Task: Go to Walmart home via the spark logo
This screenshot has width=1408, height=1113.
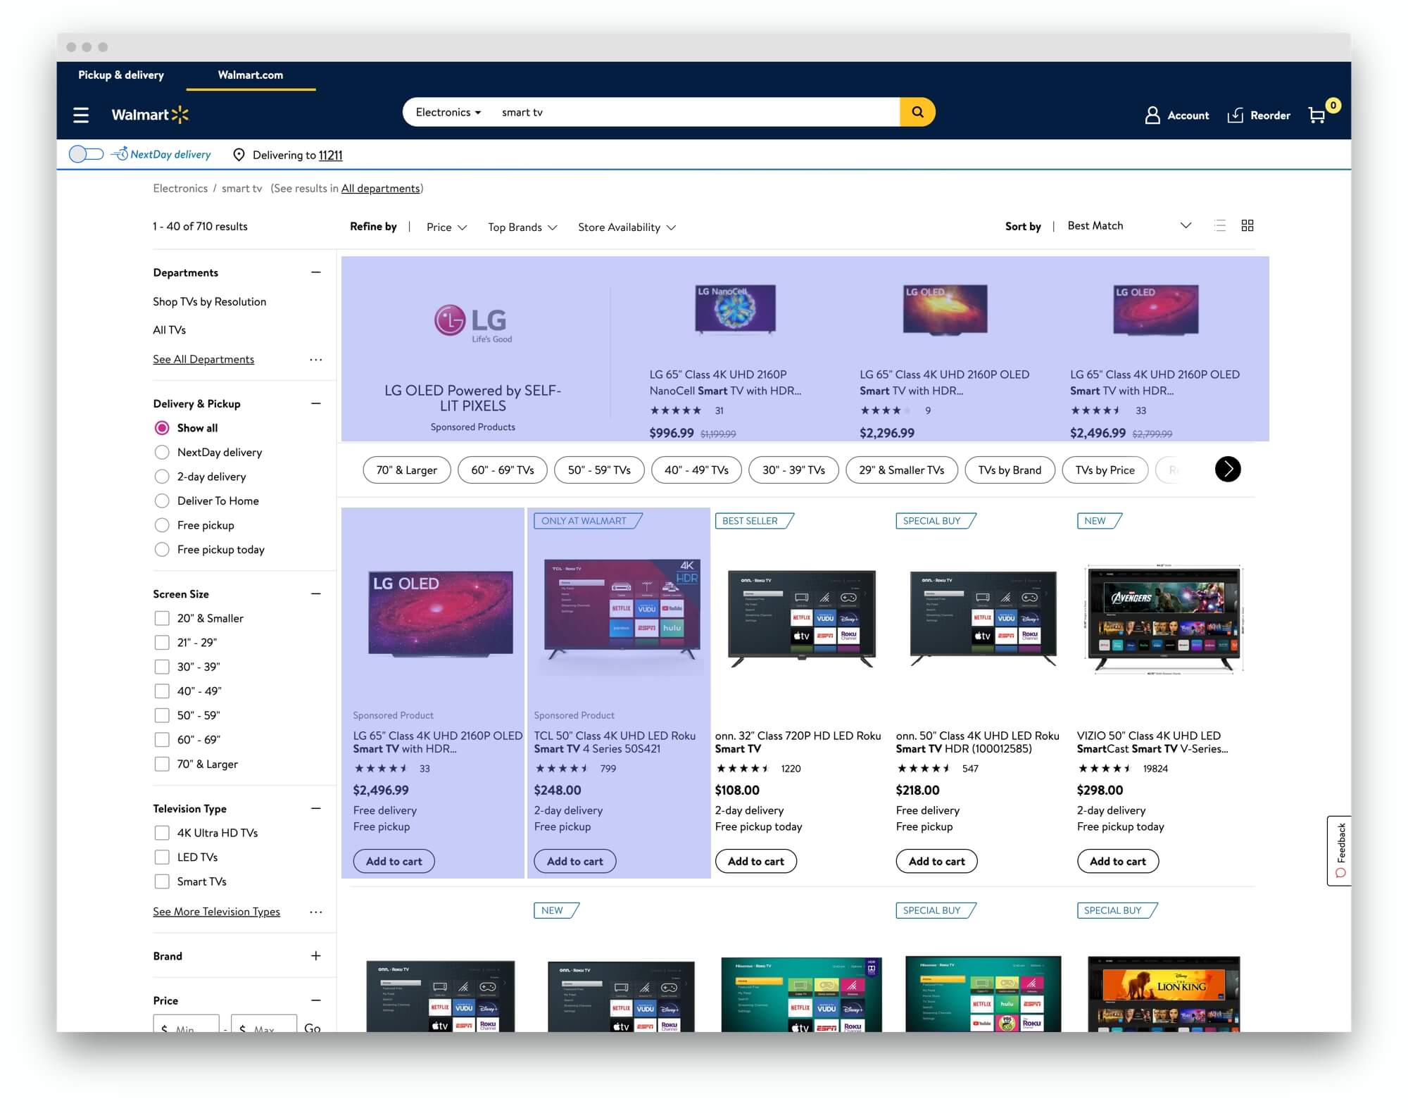Action: (150, 115)
